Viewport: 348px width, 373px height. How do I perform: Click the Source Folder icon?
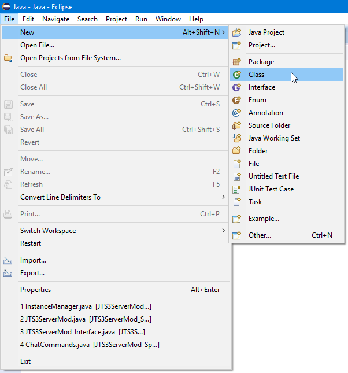(x=236, y=125)
